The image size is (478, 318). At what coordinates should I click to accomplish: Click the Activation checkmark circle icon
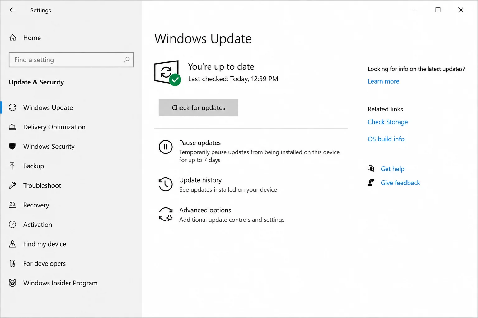pos(12,225)
